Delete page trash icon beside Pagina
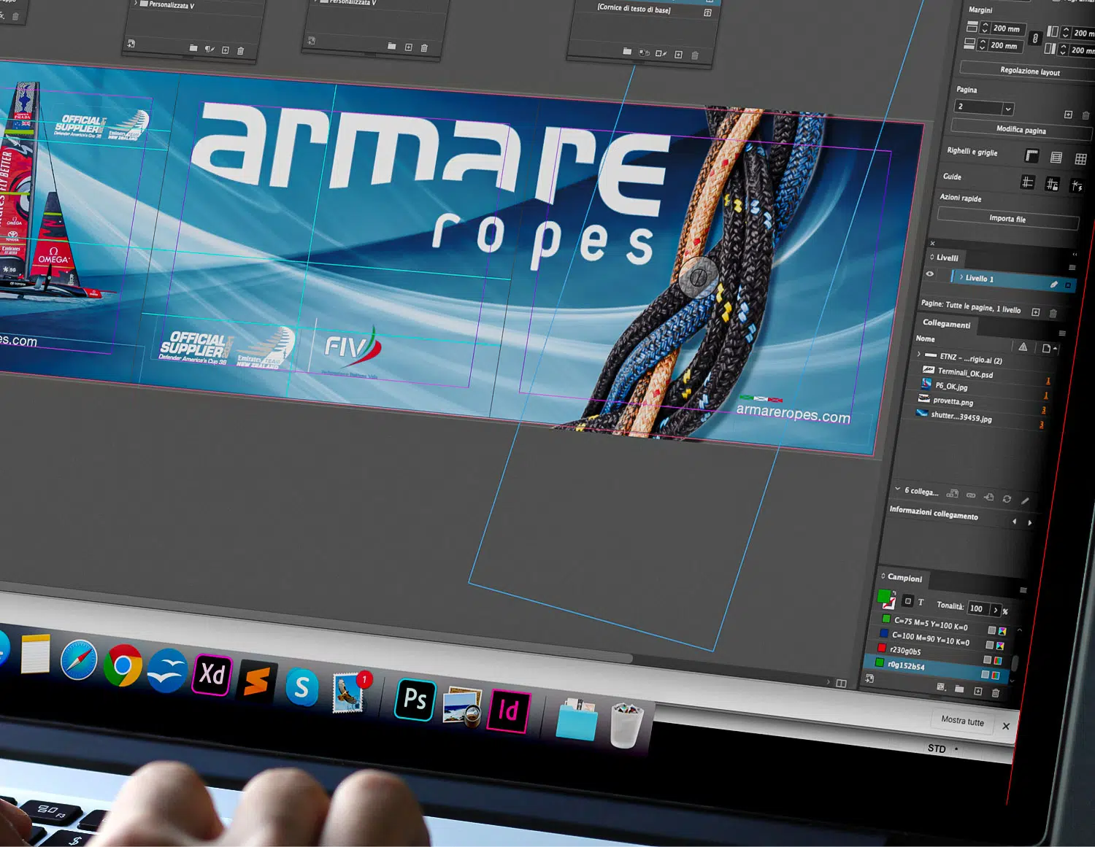This screenshot has height=847, width=1095. [x=1086, y=115]
